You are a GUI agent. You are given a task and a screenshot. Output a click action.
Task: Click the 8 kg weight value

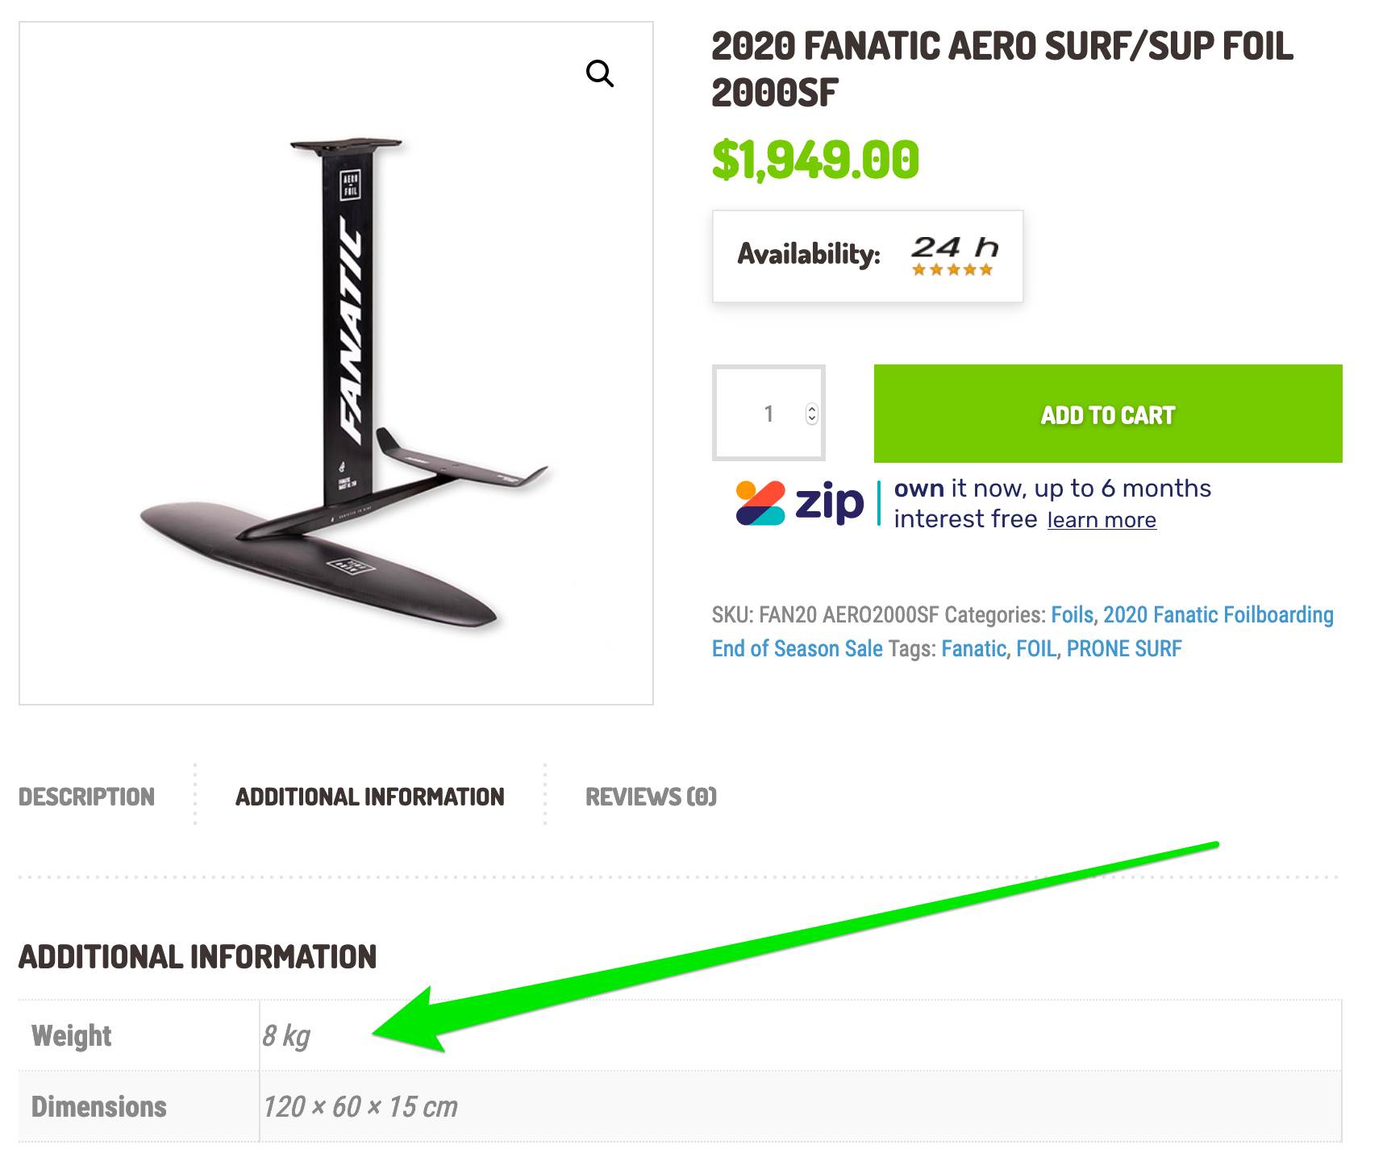pos(286,1036)
